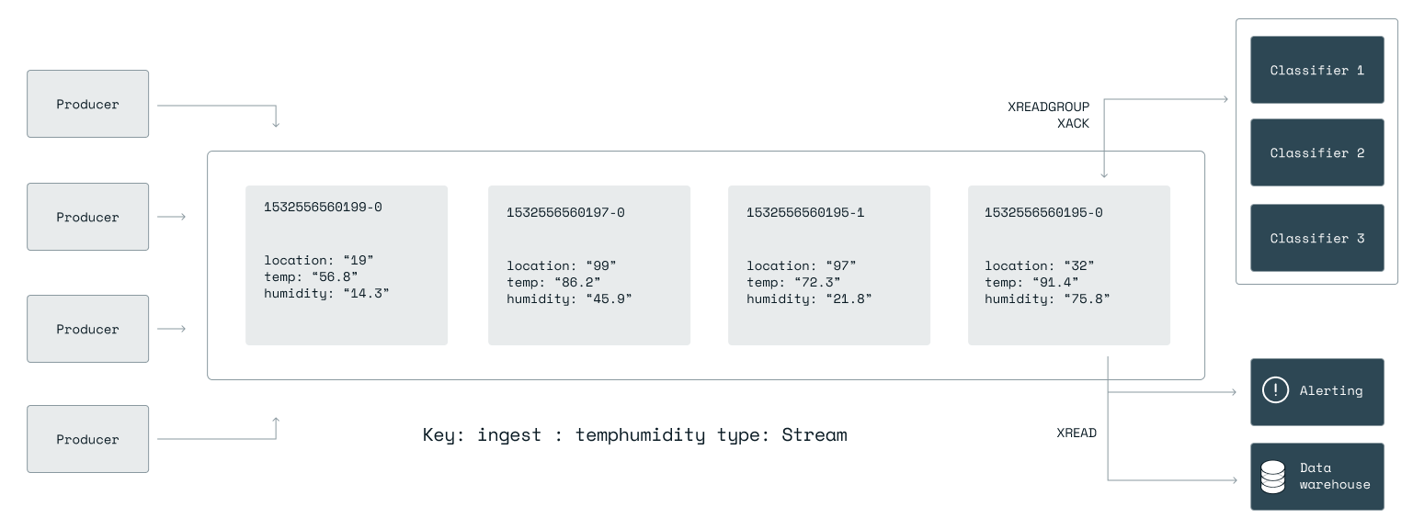Click the Data warehouse label
This screenshot has height=529, width=1424.
pyautogui.click(x=1334, y=476)
